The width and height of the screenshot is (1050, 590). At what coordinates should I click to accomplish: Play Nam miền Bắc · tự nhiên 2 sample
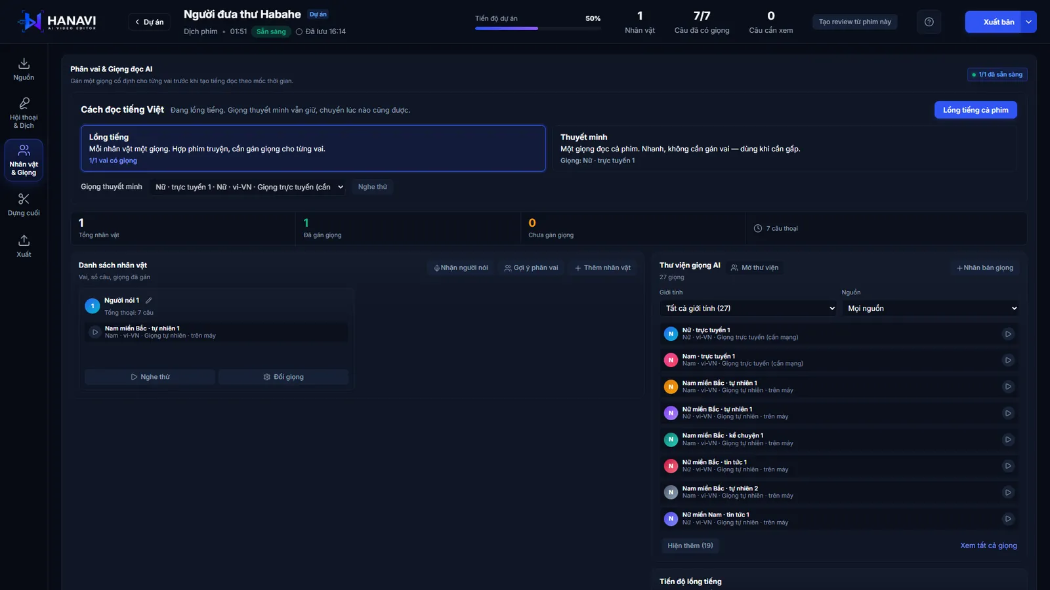coord(1008,492)
